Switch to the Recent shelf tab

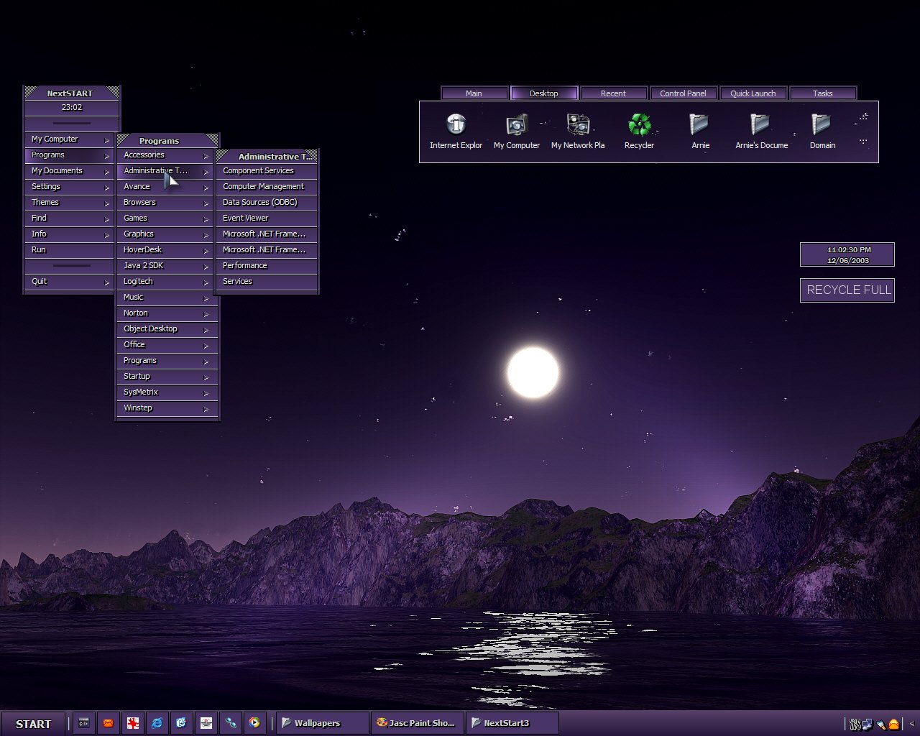click(x=614, y=93)
